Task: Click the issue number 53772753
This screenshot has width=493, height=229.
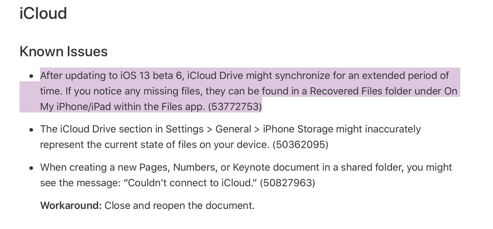Action: point(235,106)
